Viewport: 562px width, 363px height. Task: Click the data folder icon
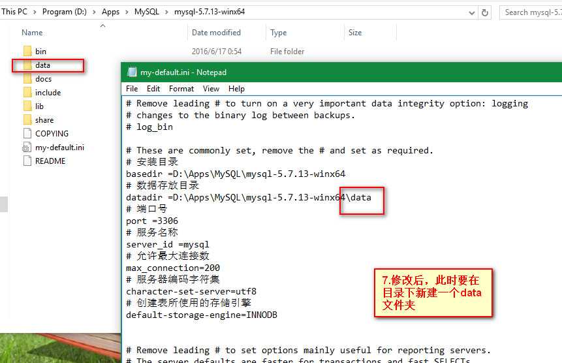(27, 65)
